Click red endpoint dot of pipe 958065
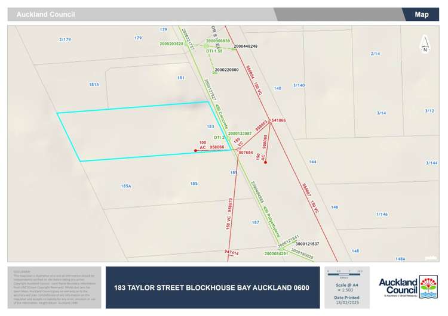The image size is (448, 316). pyautogui.click(x=265, y=162)
